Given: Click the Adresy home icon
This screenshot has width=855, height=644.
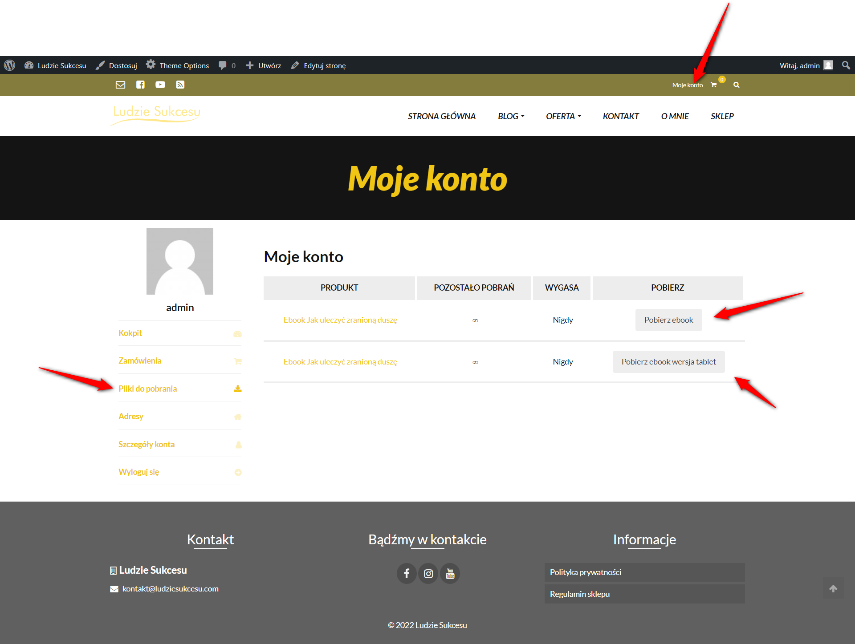Looking at the screenshot, I should [238, 417].
